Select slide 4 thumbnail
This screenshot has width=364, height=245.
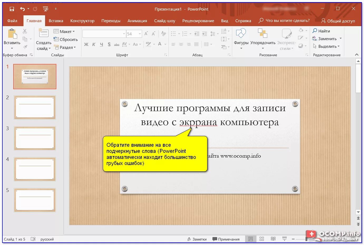pyautogui.click(x=35, y=169)
